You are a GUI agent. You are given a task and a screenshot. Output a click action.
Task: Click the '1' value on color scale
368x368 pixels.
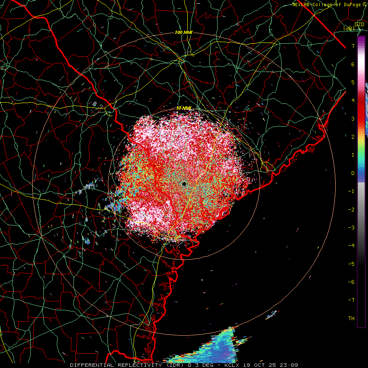tap(353, 155)
